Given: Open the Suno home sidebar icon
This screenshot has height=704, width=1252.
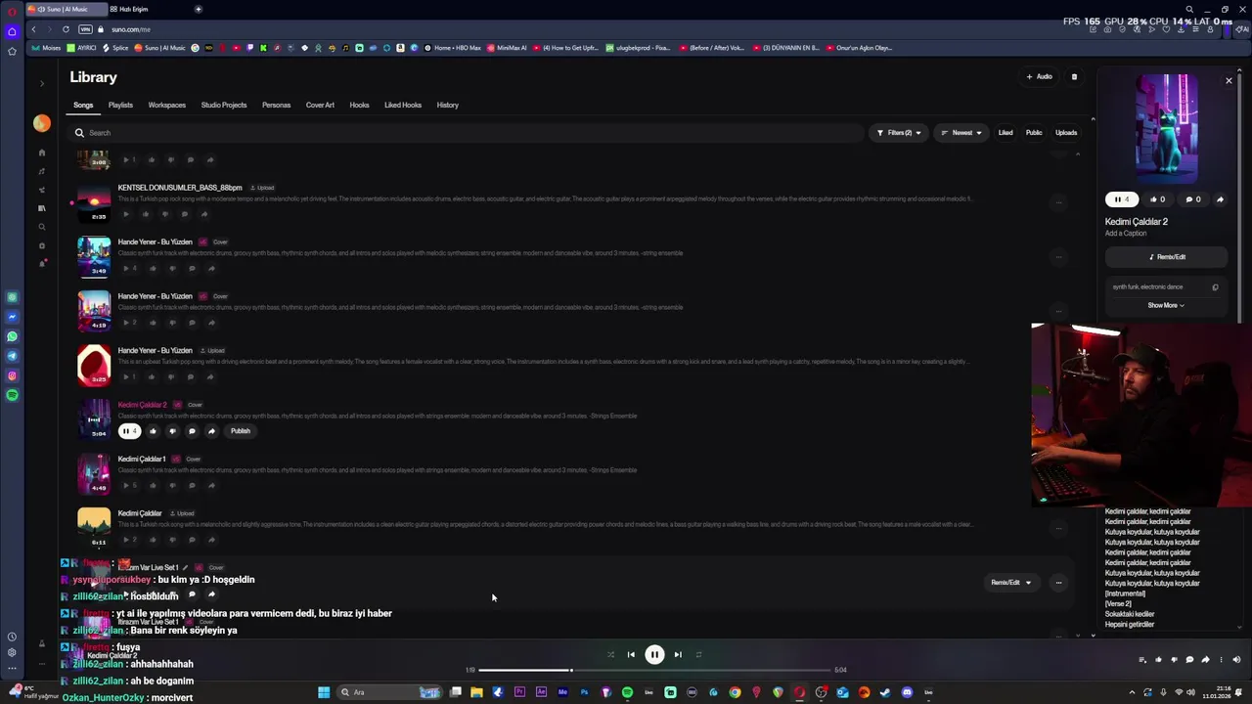Looking at the screenshot, I should pyautogui.click(x=41, y=153).
